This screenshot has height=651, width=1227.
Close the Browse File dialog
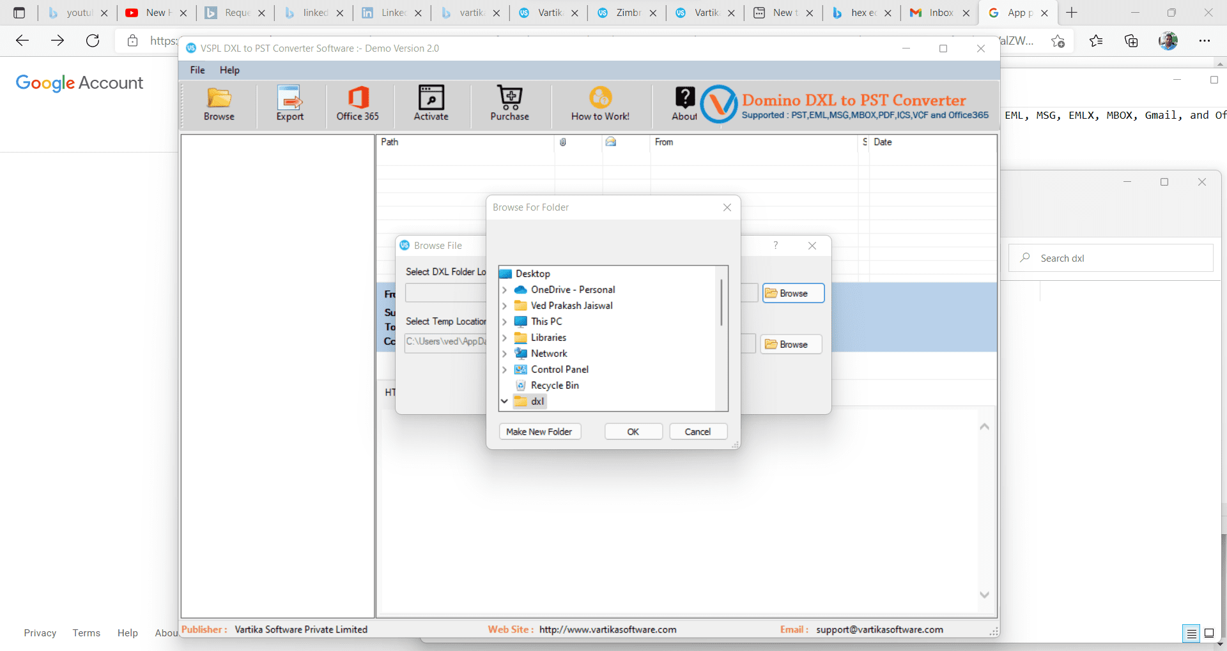click(812, 246)
